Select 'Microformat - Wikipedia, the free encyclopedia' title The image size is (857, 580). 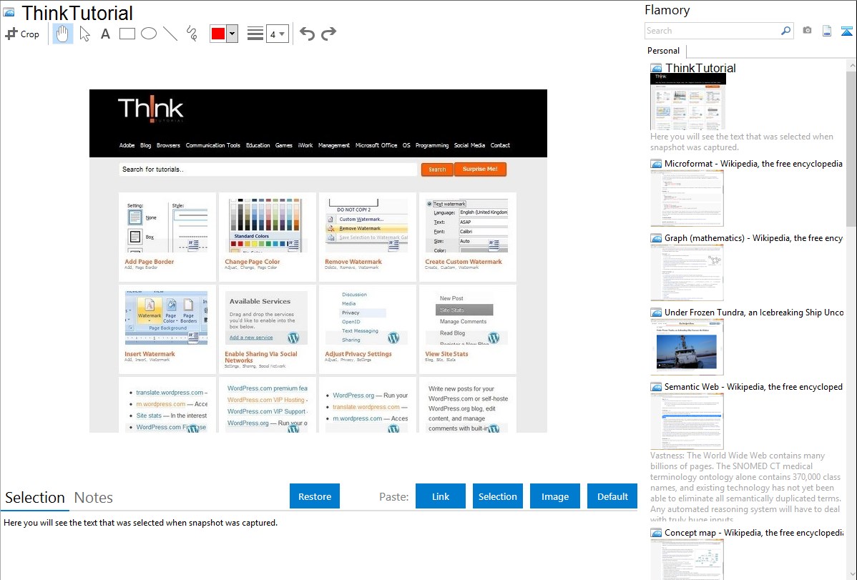(753, 164)
